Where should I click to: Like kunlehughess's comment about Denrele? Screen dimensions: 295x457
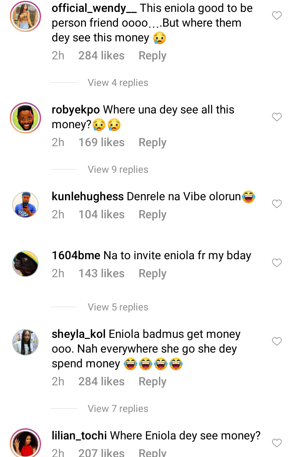[277, 204]
